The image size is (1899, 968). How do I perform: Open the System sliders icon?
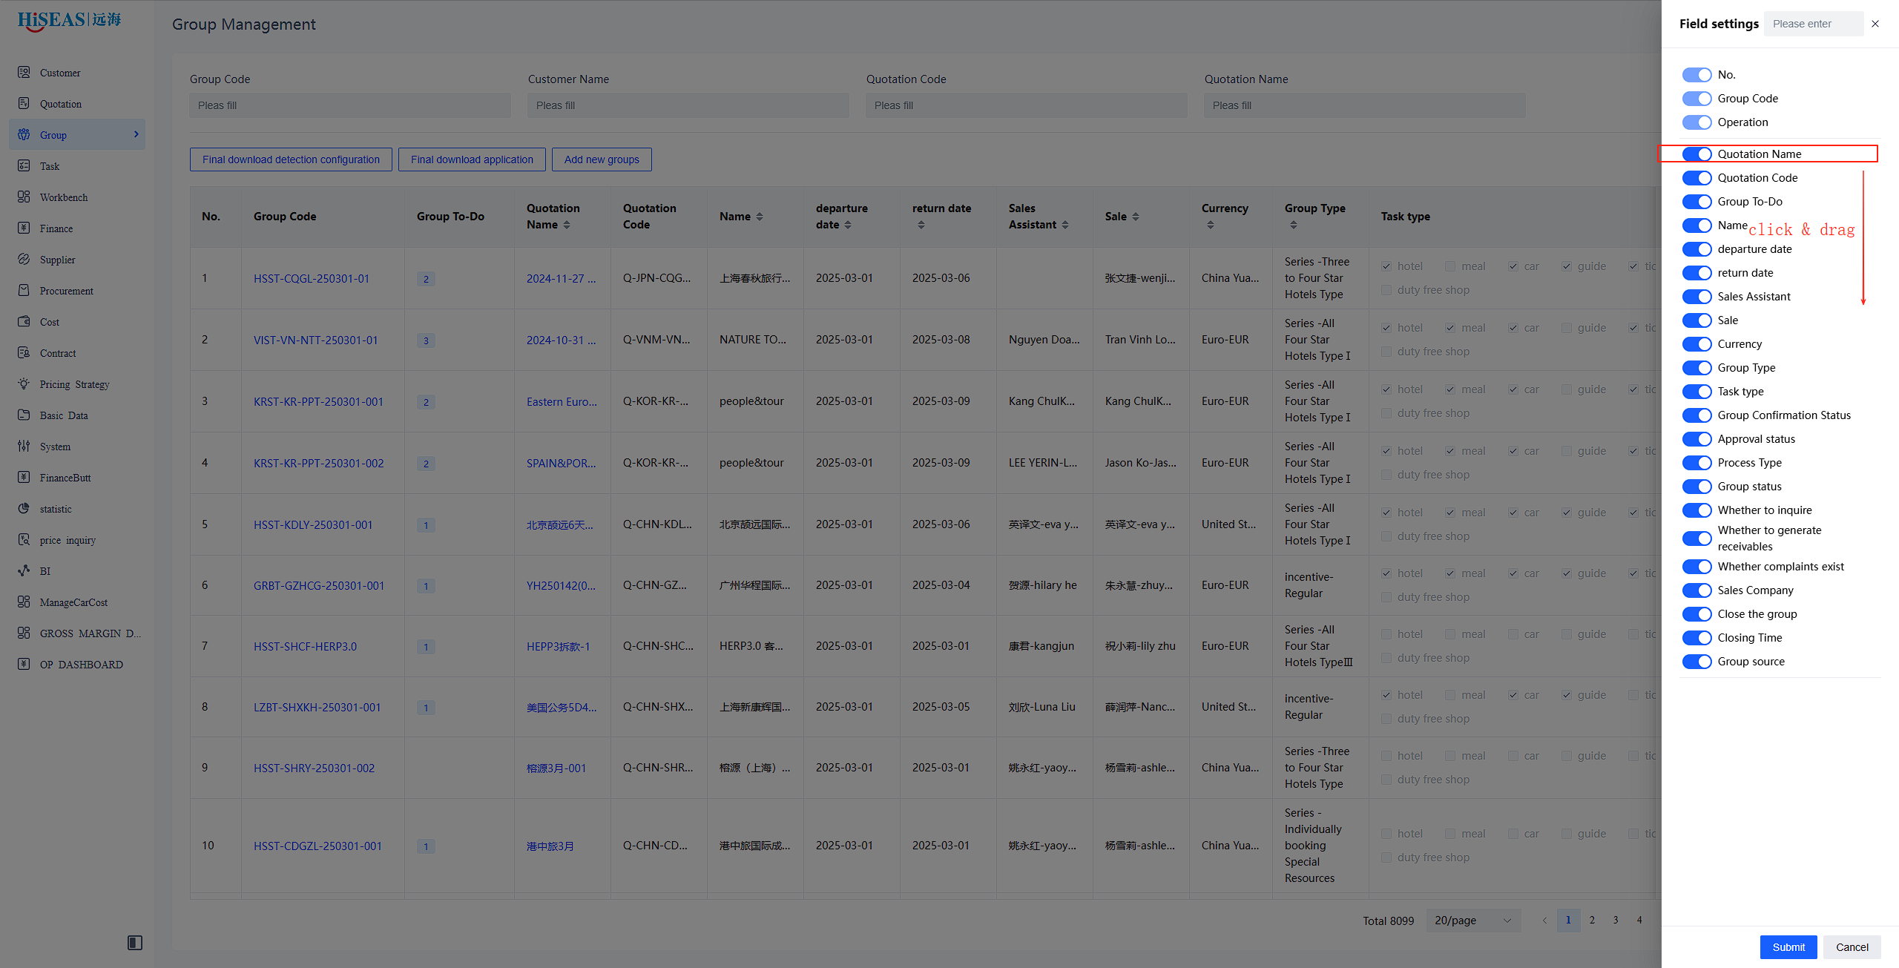pos(24,446)
